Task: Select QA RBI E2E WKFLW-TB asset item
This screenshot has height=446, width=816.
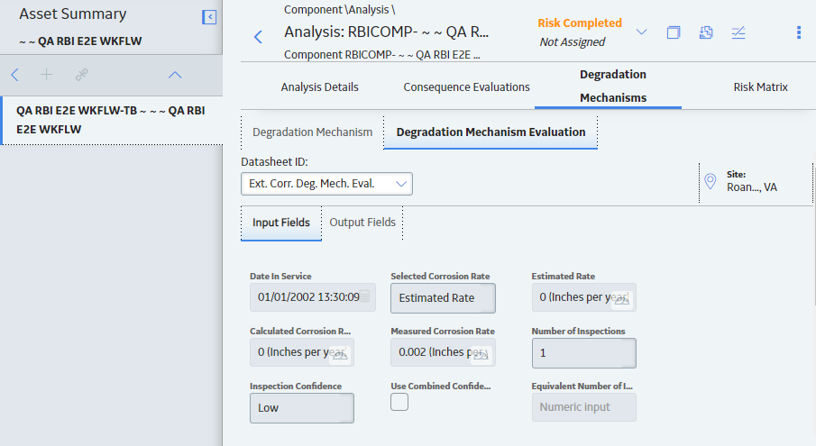Action: click(x=112, y=120)
